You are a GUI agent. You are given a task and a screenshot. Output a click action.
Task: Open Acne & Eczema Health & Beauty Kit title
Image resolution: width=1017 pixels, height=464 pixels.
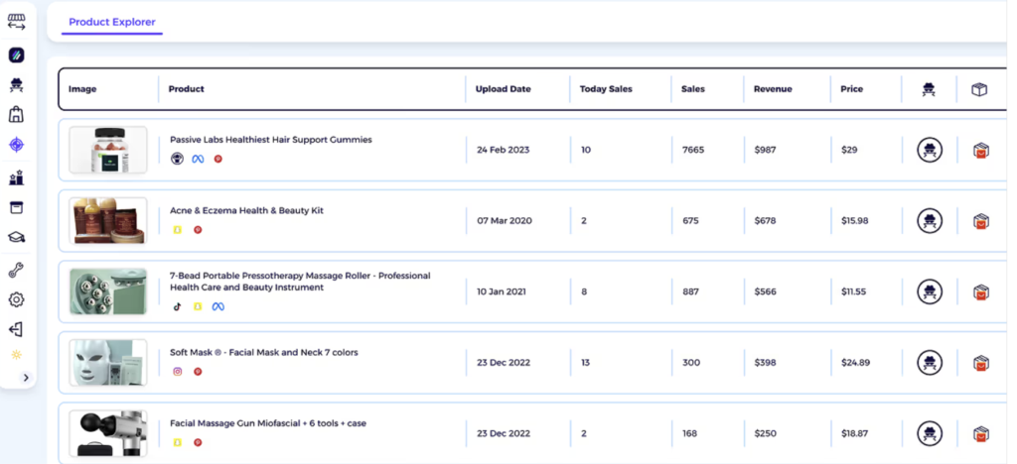click(x=246, y=210)
